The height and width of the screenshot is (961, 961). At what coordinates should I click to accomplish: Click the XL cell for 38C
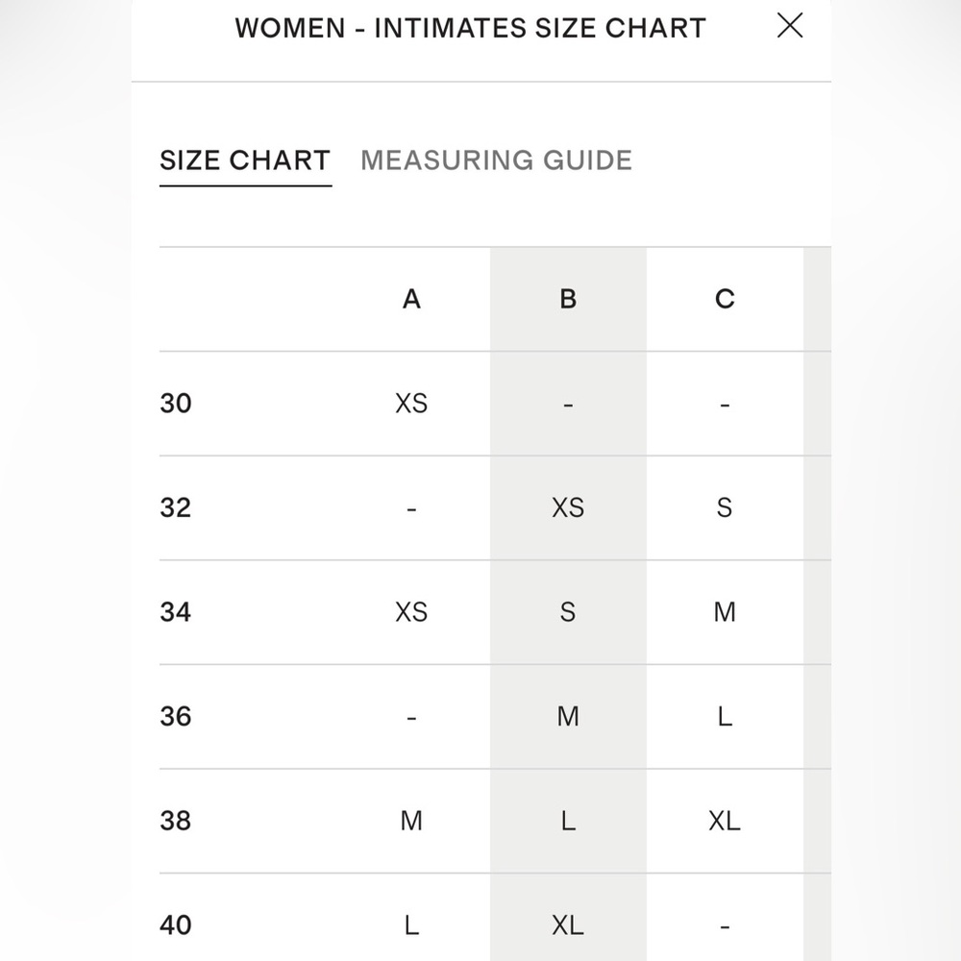click(725, 821)
